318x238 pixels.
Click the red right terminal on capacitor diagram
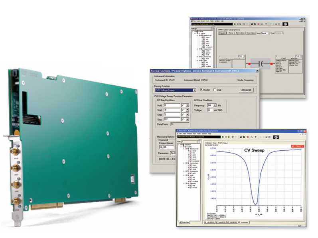tap(272, 63)
